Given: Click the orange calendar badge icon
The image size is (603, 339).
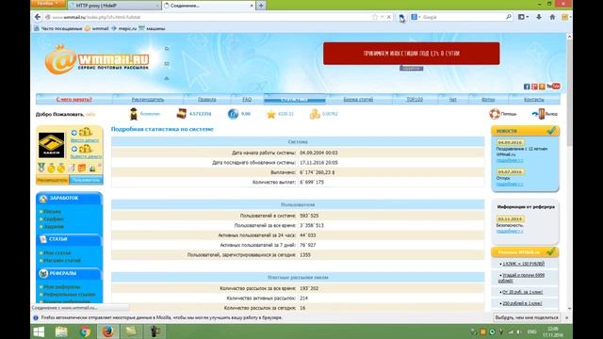Looking at the screenshot, I should [82, 168].
